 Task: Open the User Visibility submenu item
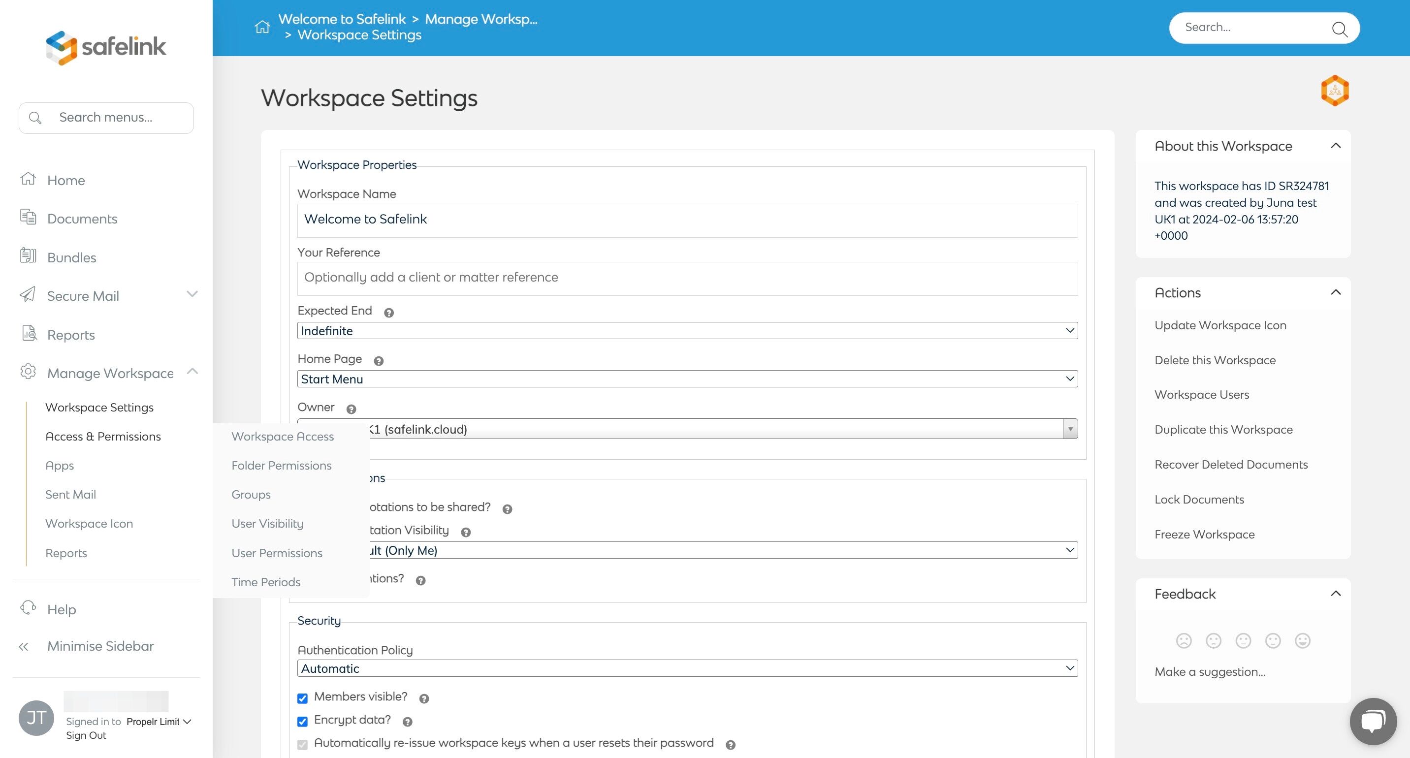(x=267, y=523)
